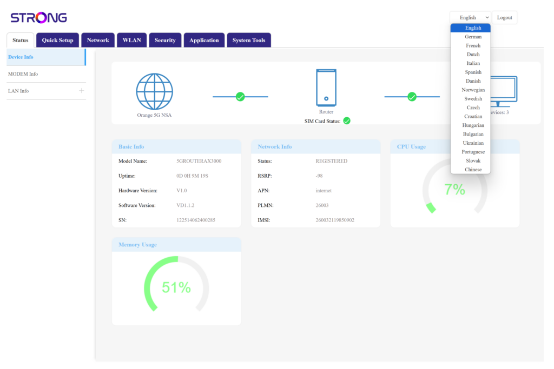Click the router-to-devices link checkmark
Viewport: 554px width, 369px height.
[x=412, y=97]
